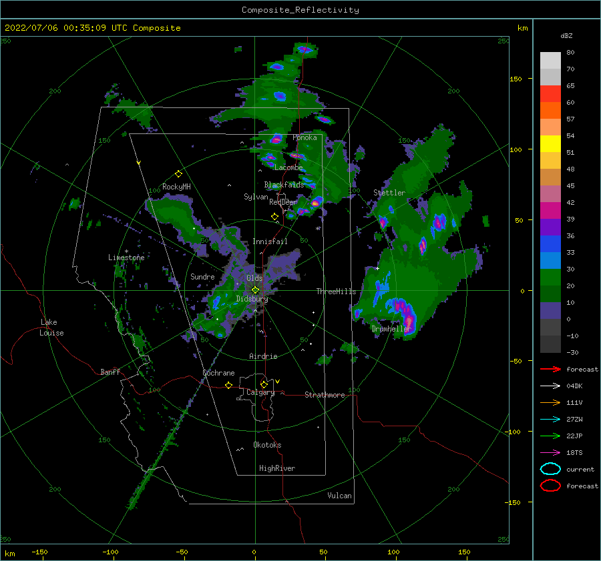Select the orange 57-60 dBZ swatch

550,111
